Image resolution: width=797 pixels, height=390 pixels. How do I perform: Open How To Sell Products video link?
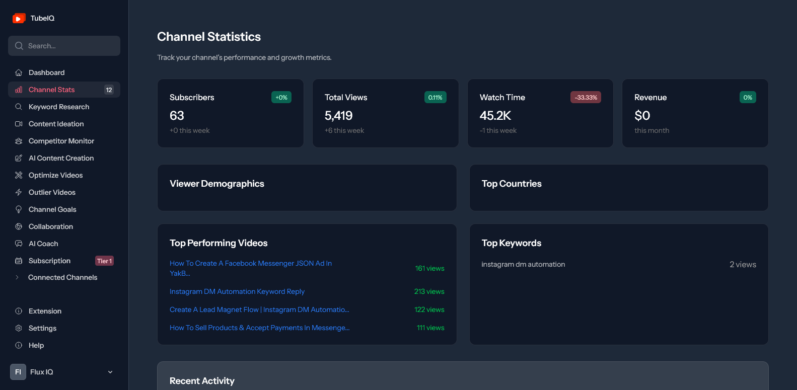(x=260, y=328)
